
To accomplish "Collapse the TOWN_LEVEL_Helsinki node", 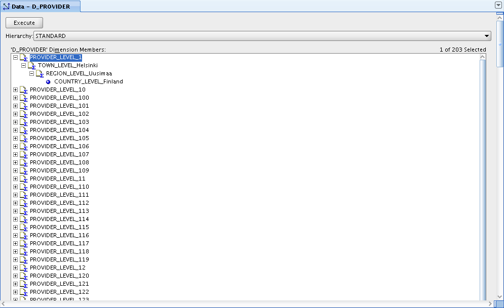I will coord(23,65).
